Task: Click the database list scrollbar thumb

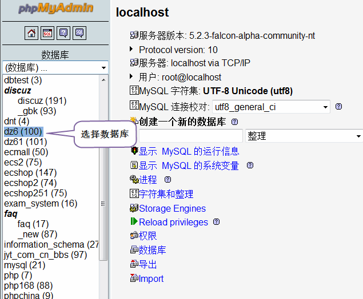Action: click(103, 203)
